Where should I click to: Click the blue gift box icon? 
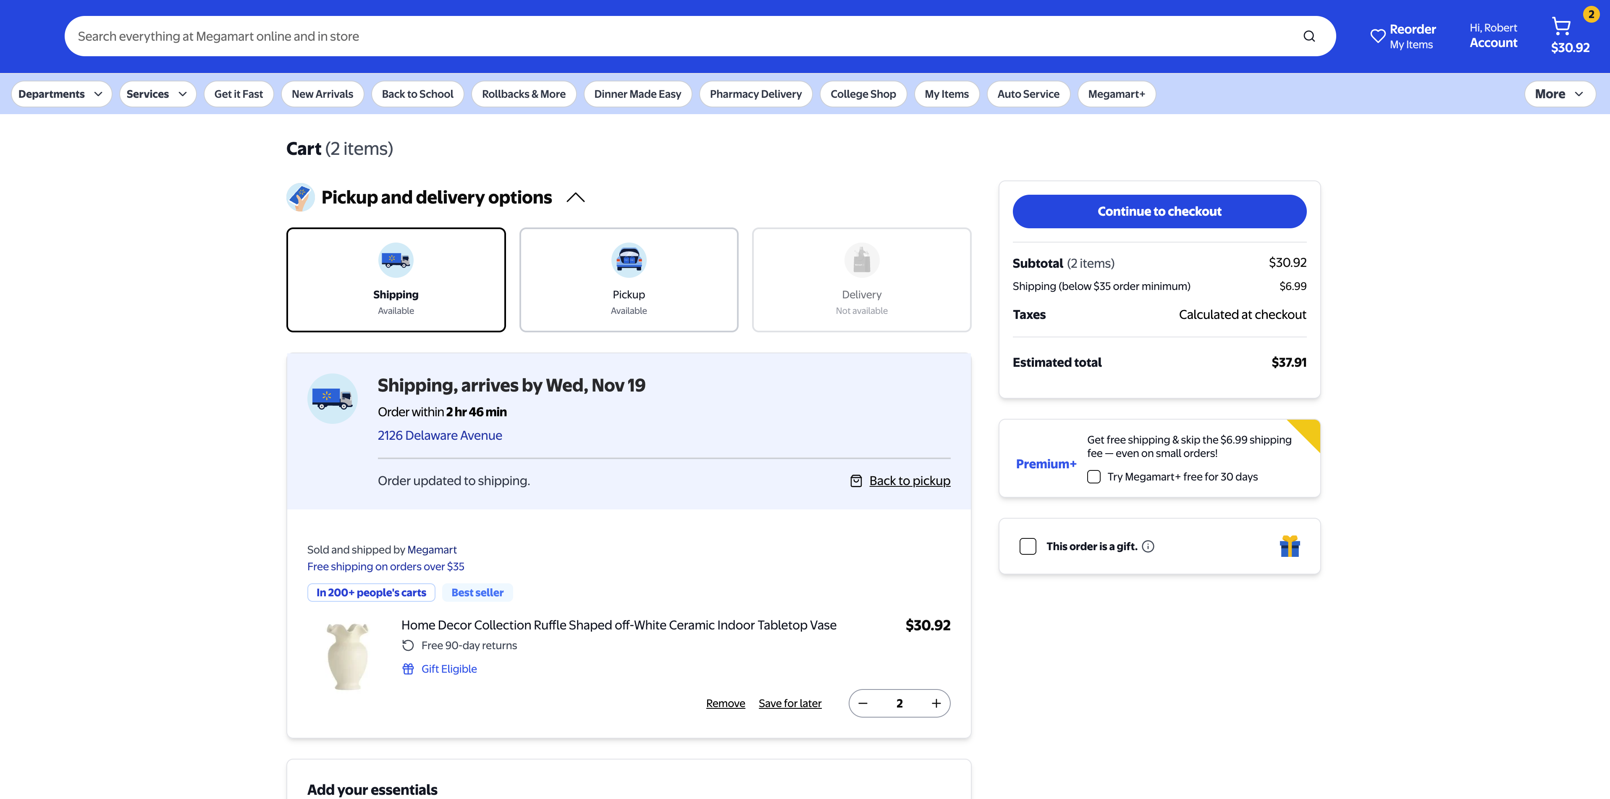coord(1289,547)
